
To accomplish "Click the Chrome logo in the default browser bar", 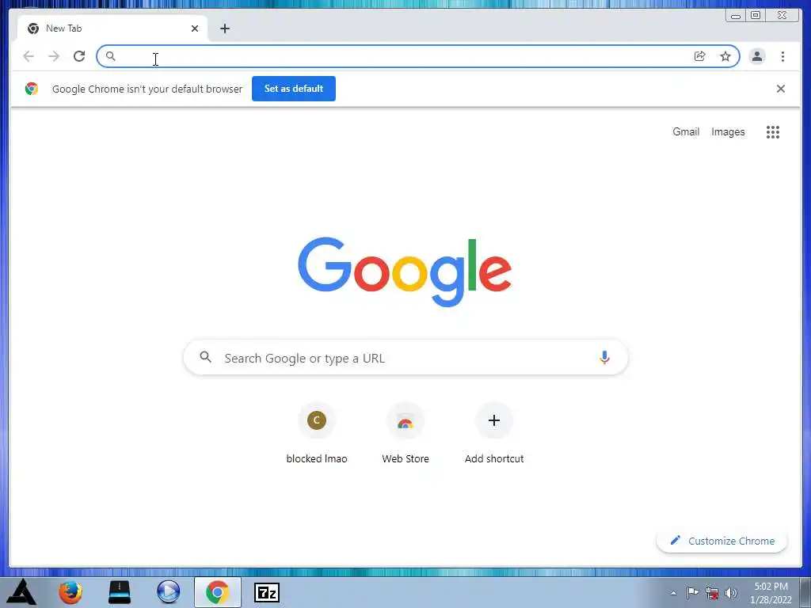I will tap(32, 89).
